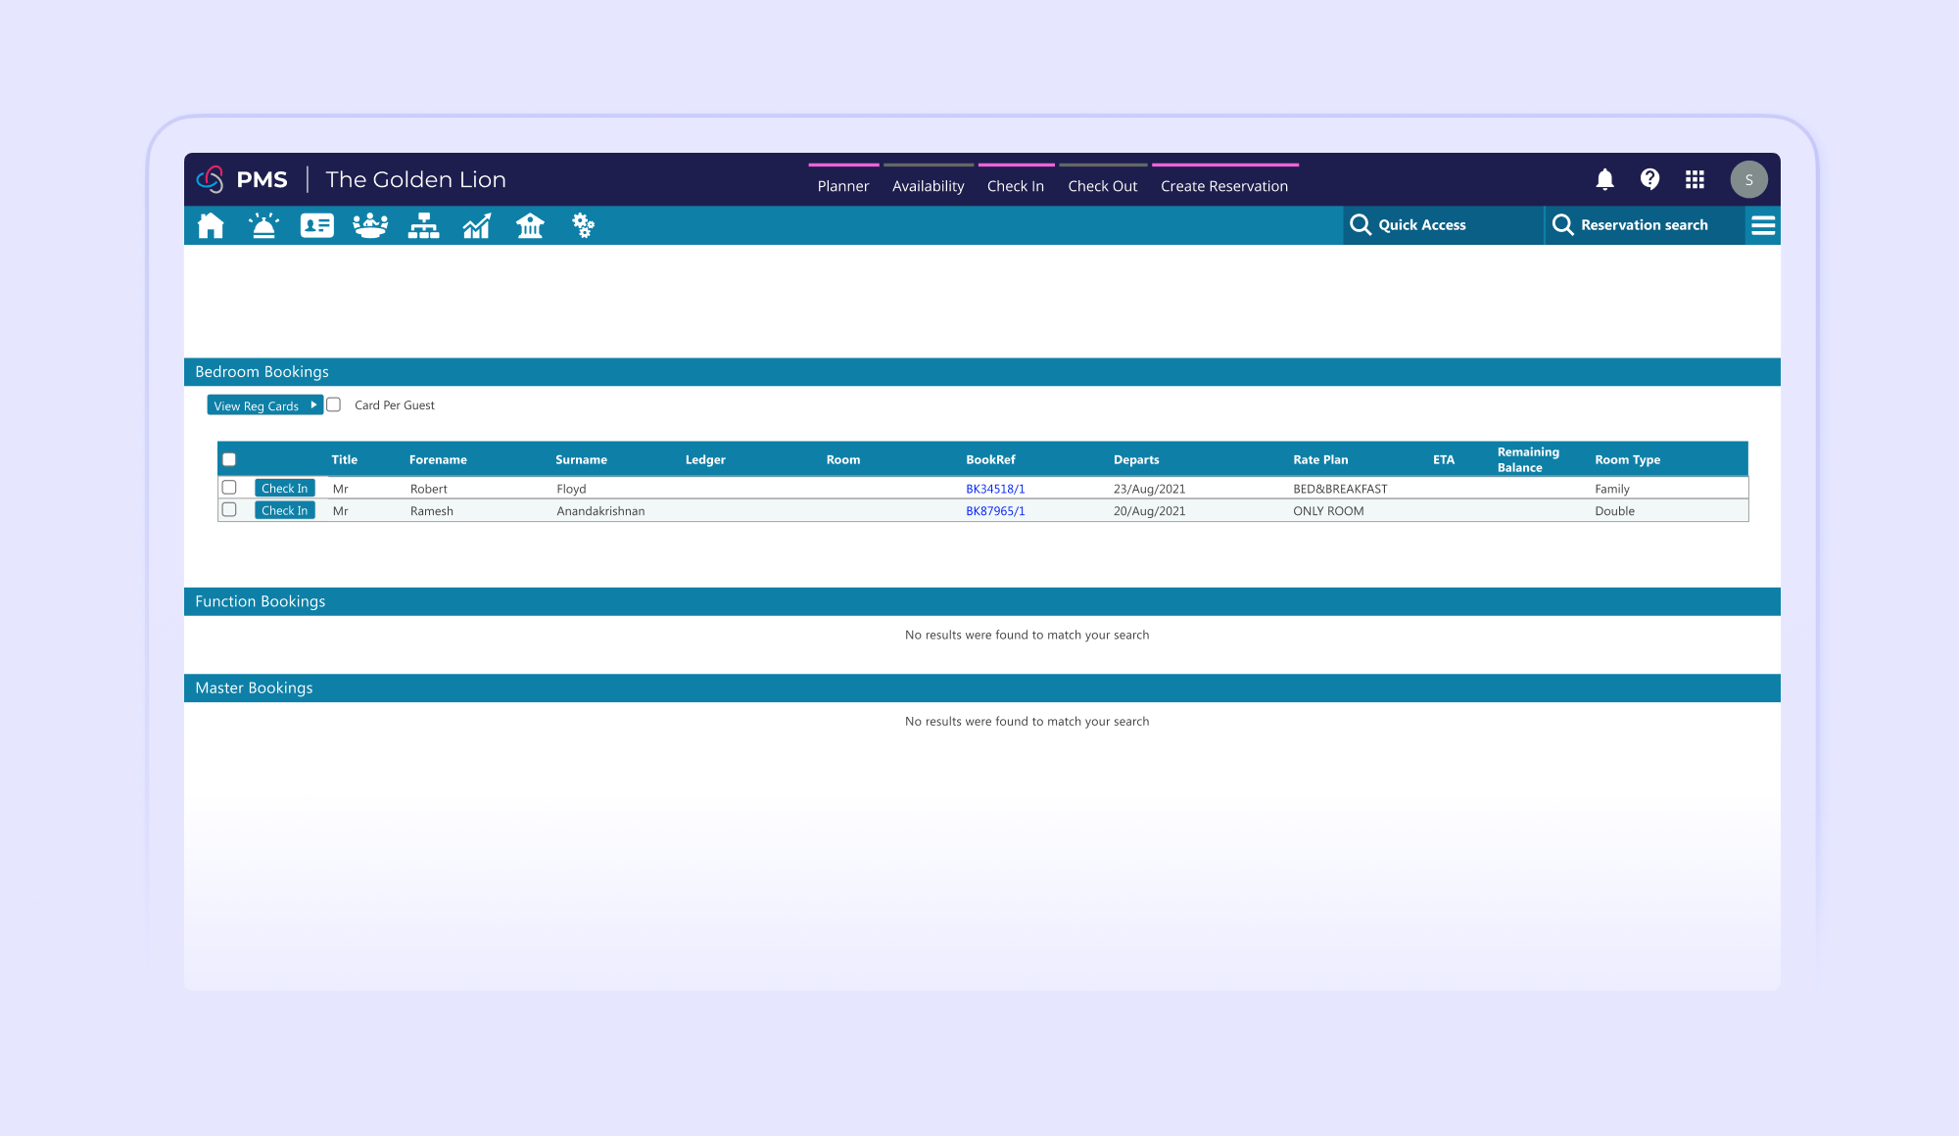Open the apps grid launcher
Screen dimensions: 1959x1136
[1695, 179]
